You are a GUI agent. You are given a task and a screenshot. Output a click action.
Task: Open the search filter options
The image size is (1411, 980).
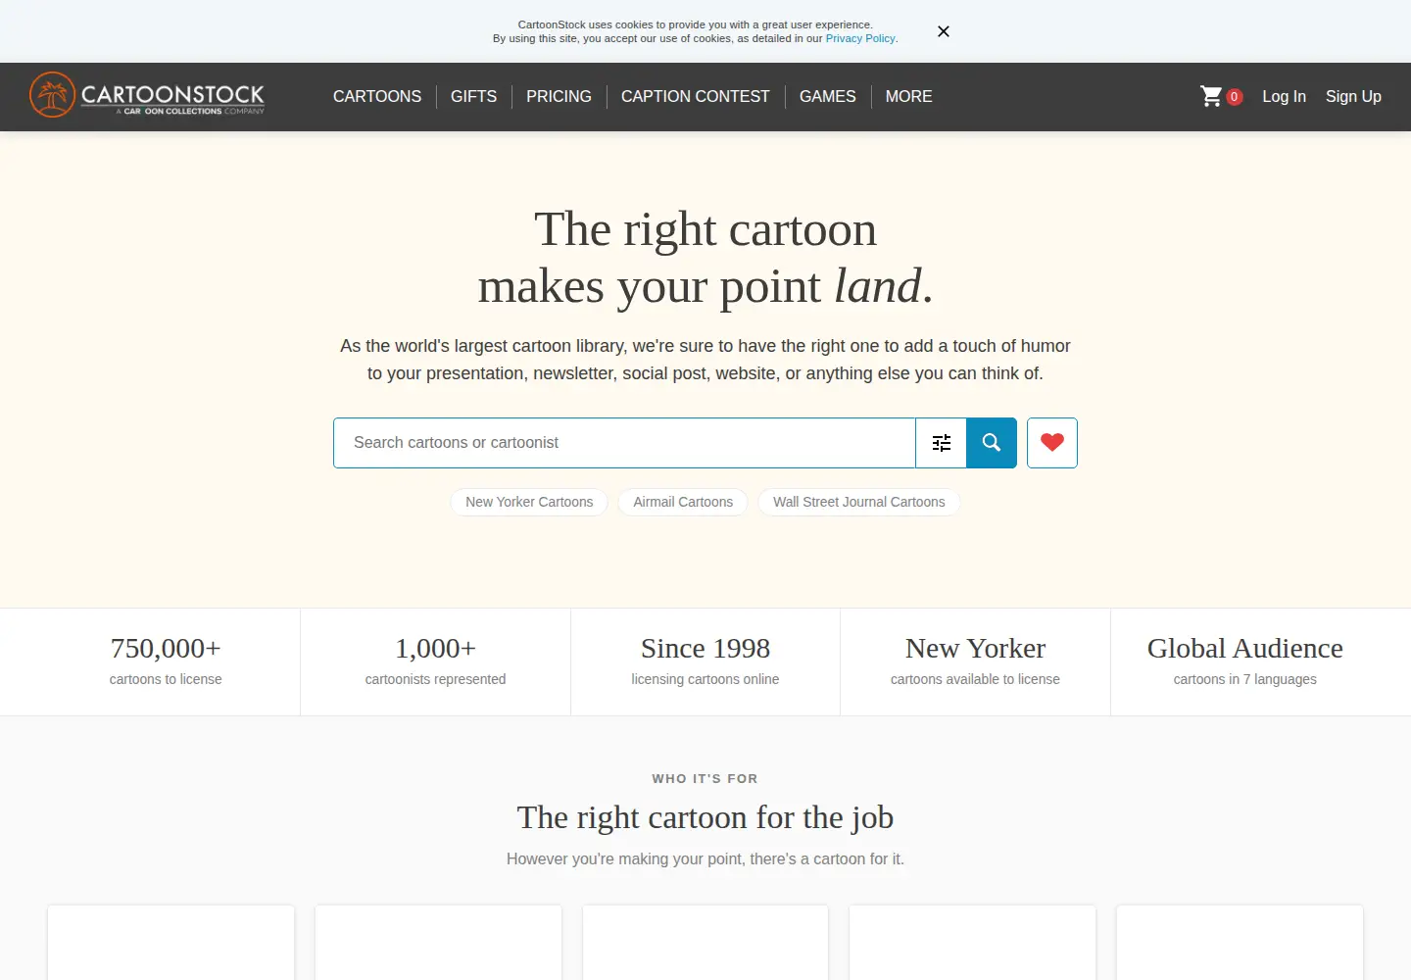tap(942, 443)
